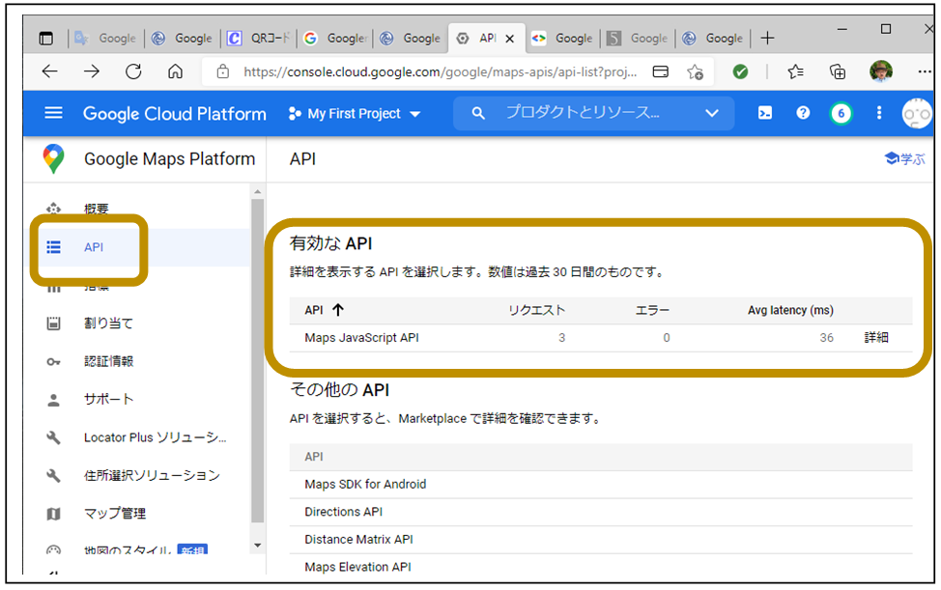
Task: Go to the browser home page icon
Action: tap(175, 71)
